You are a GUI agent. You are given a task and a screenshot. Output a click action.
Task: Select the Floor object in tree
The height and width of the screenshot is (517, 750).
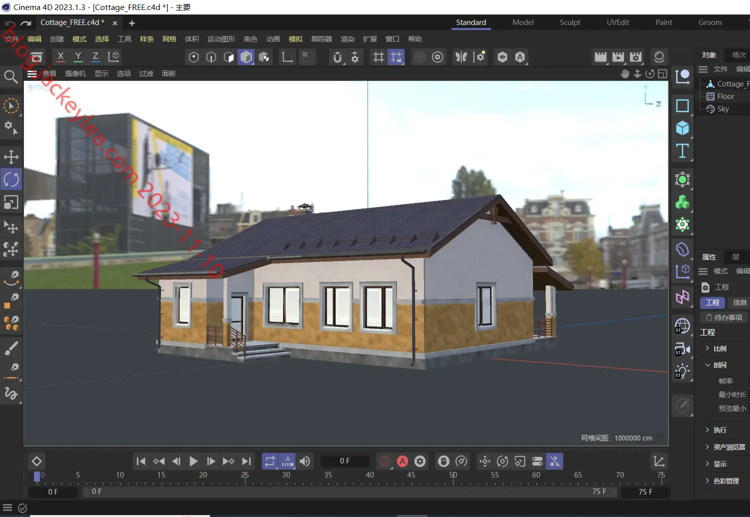[725, 96]
